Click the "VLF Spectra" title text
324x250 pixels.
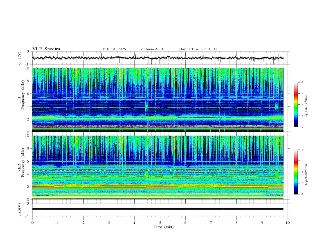(x=46, y=49)
